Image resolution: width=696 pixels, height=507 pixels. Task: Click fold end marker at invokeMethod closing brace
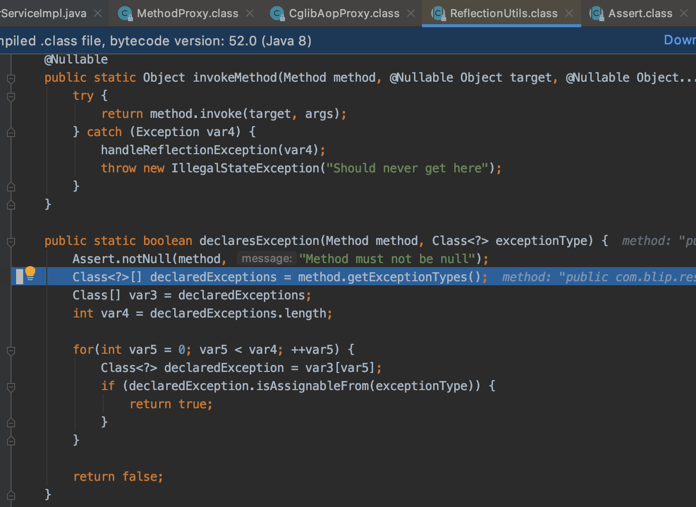pos(11,205)
